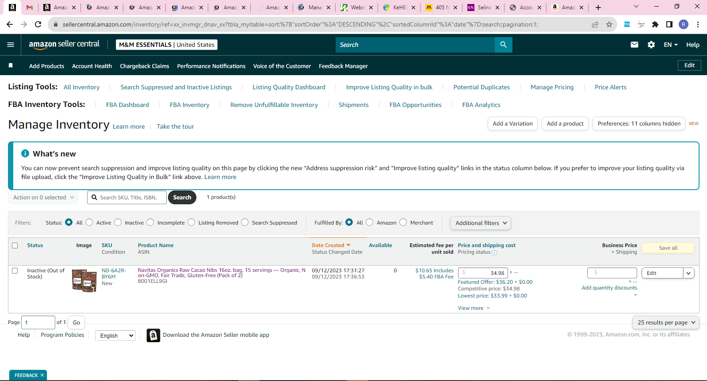Open Feedback Manager in navigation bar
Screen dimensions: 707x381
(x=343, y=66)
